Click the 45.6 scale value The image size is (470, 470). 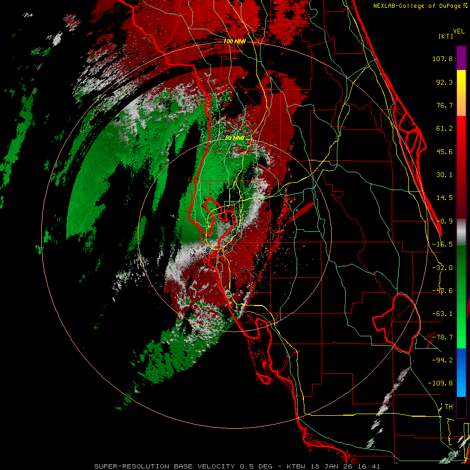444,151
